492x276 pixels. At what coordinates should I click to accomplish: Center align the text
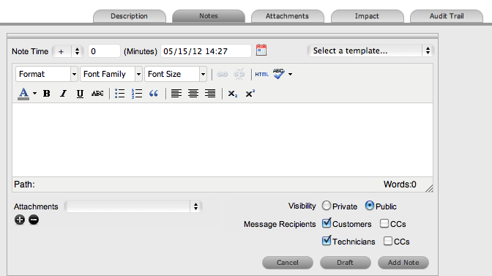click(x=193, y=94)
